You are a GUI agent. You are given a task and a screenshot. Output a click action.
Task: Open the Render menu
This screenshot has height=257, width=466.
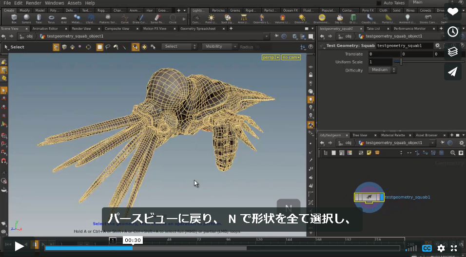tap(34, 3)
